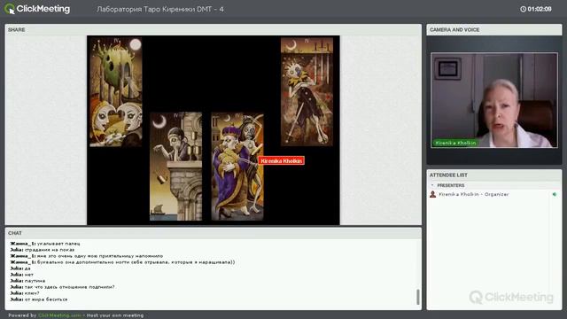Click the tarot card with the figure on a tower
Image resolution: width=567 pixels, height=319 pixels.
click(x=175, y=167)
